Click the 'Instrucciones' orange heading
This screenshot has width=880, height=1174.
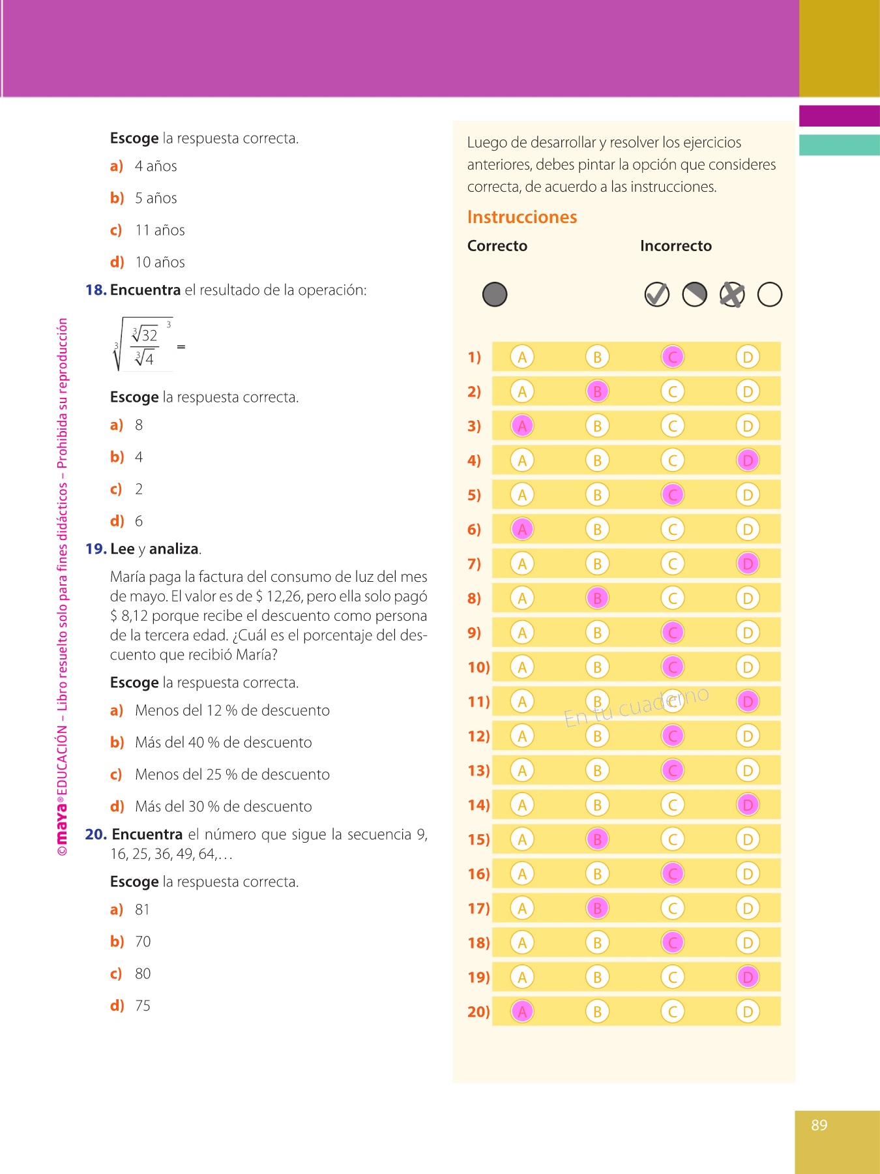(522, 217)
